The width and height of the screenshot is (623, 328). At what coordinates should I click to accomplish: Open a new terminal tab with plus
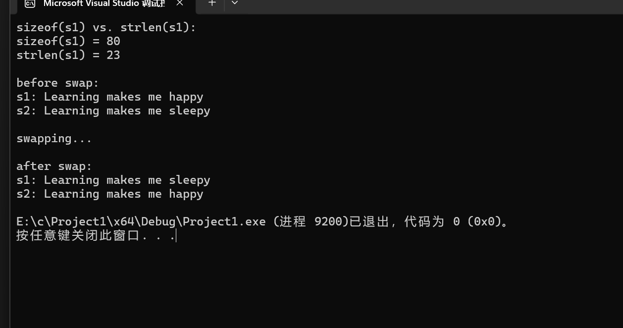212,3
